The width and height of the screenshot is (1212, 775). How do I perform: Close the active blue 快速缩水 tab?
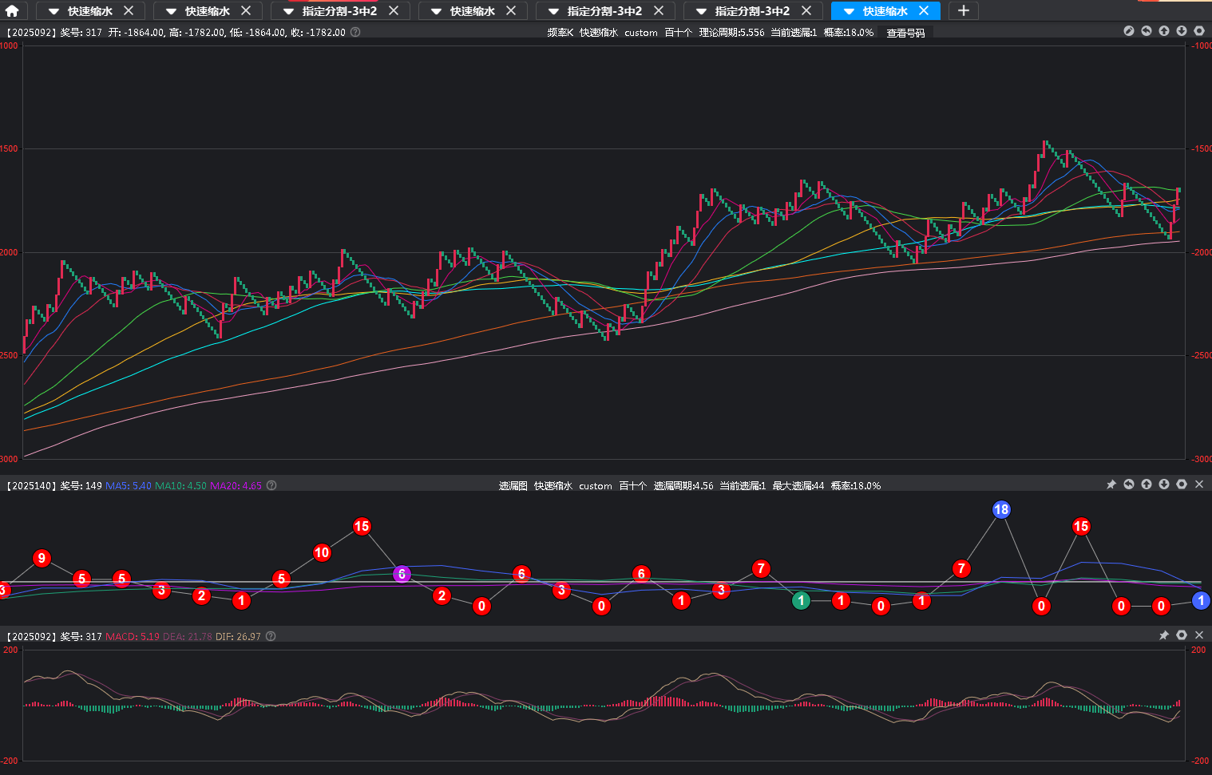pos(924,10)
